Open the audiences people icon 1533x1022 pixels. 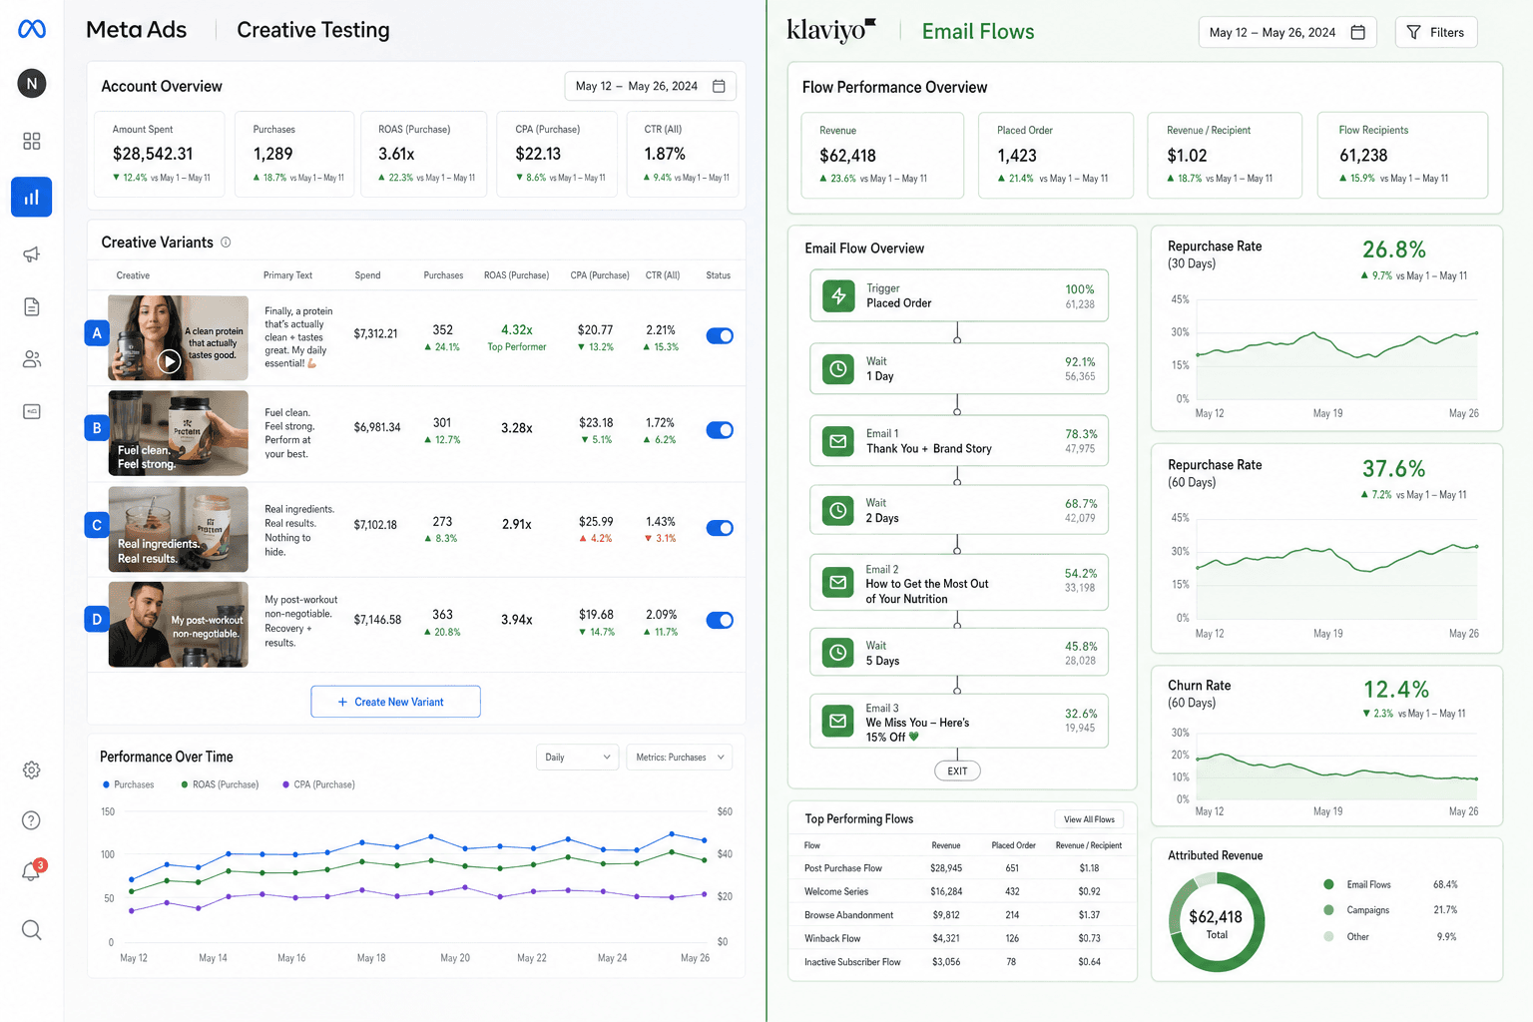pos(32,359)
